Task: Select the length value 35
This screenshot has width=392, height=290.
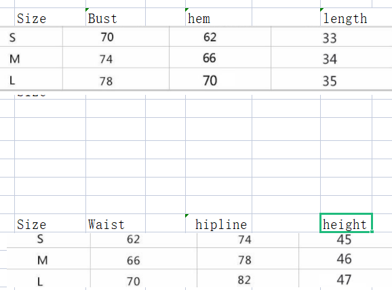Action: [330, 81]
